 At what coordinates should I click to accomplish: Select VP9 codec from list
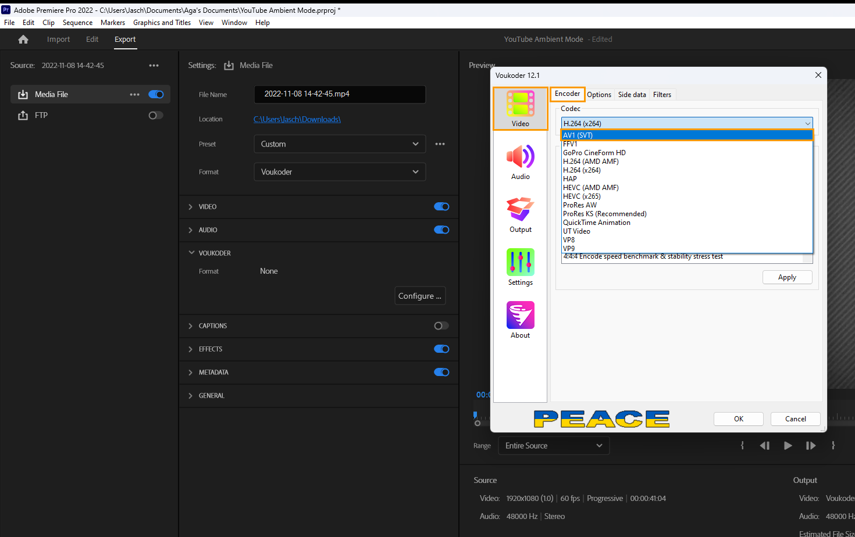click(687, 249)
